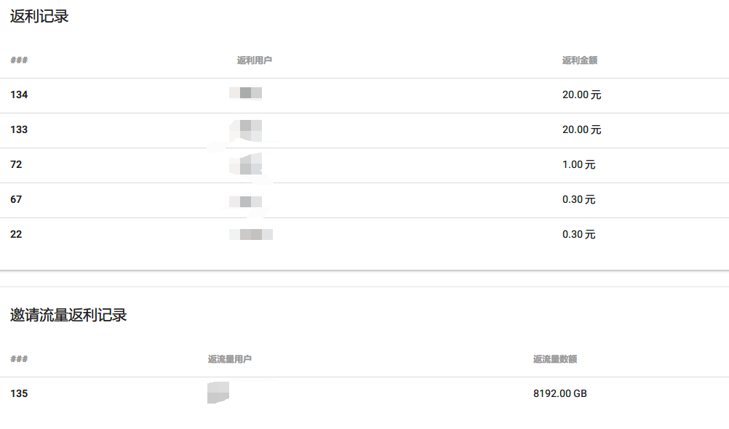Click the blurred rebate user in row 134
729x429 pixels.
pyautogui.click(x=246, y=93)
